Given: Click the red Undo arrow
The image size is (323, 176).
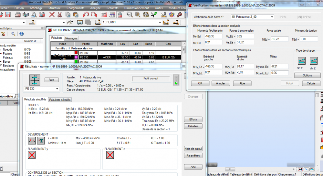Looking at the screenshot, I should (86, 15).
